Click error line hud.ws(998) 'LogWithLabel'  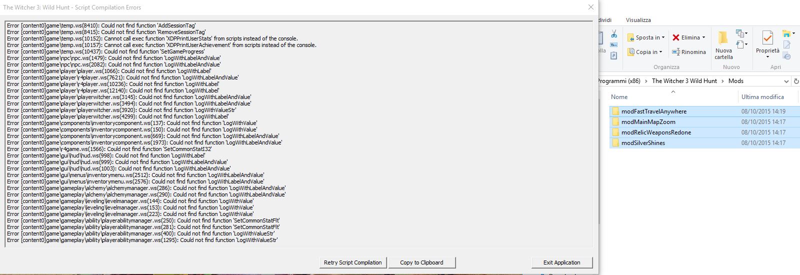click(106, 155)
